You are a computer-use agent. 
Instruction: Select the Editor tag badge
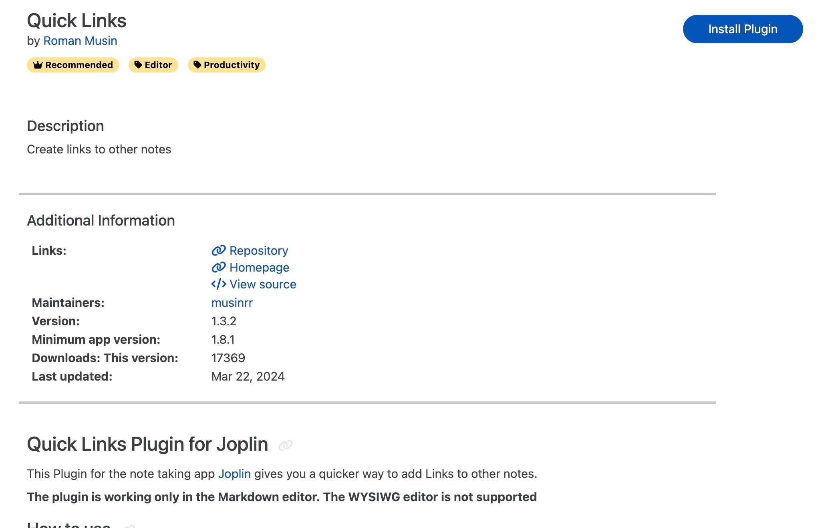pyautogui.click(x=153, y=65)
